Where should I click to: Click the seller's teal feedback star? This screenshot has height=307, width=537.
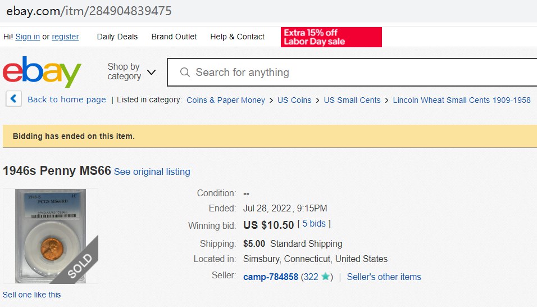click(x=325, y=277)
